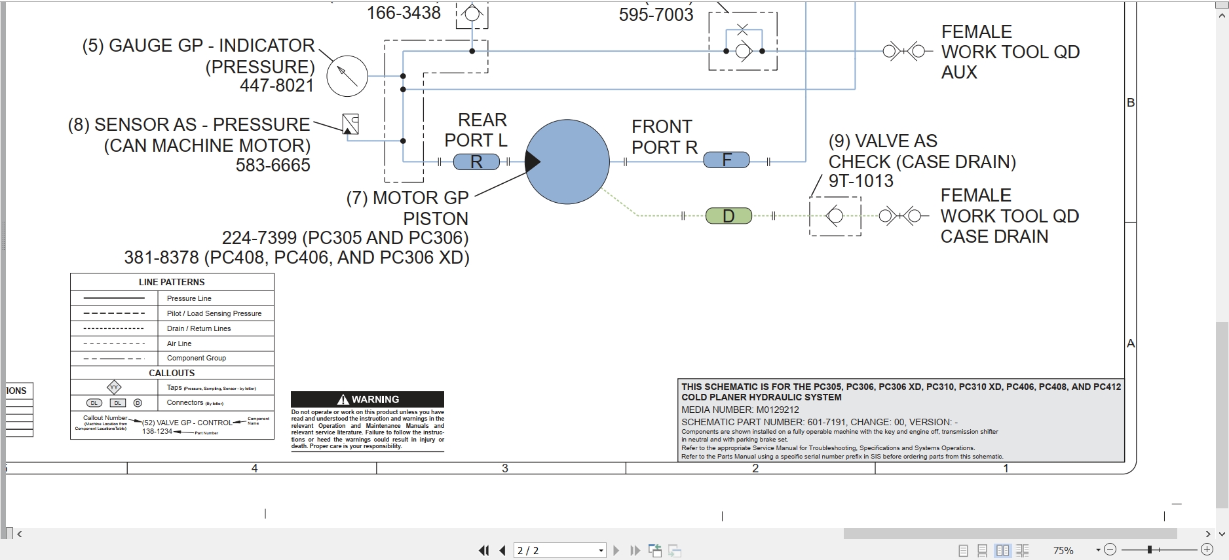Image resolution: width=1229 pixels, height=560 pixels.
Task: Click the rear port R connector
Action: coord(476,162)
